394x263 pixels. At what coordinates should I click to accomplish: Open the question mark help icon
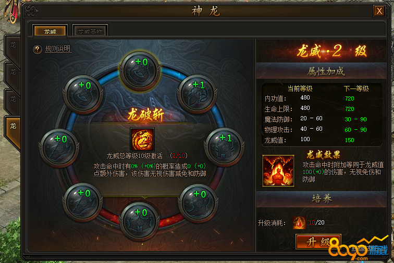[38, 49]
